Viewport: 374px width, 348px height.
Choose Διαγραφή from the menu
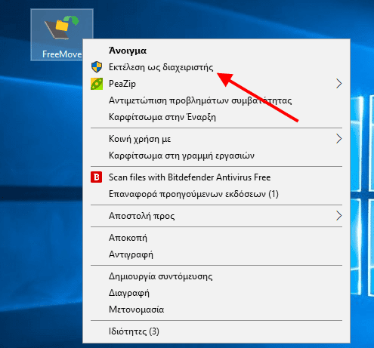[x=216, y=293]
